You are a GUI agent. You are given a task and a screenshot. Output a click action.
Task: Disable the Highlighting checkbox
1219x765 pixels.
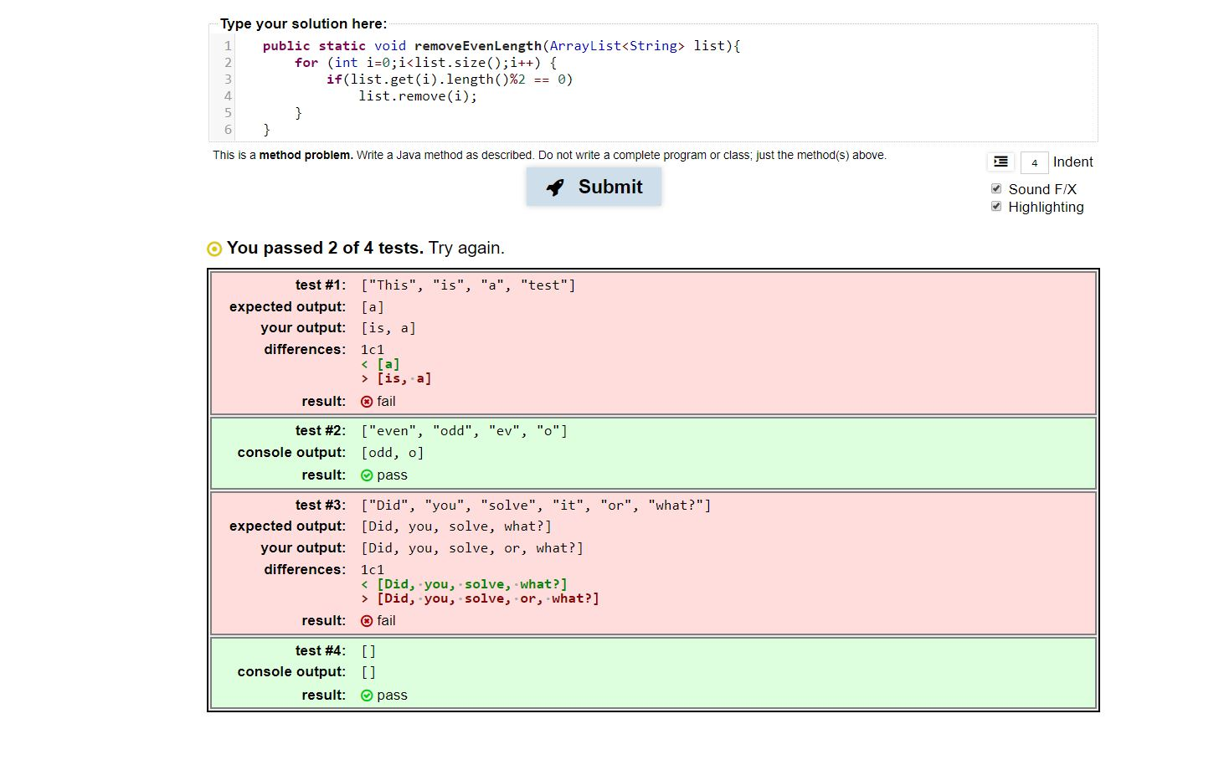click(996, 206)
